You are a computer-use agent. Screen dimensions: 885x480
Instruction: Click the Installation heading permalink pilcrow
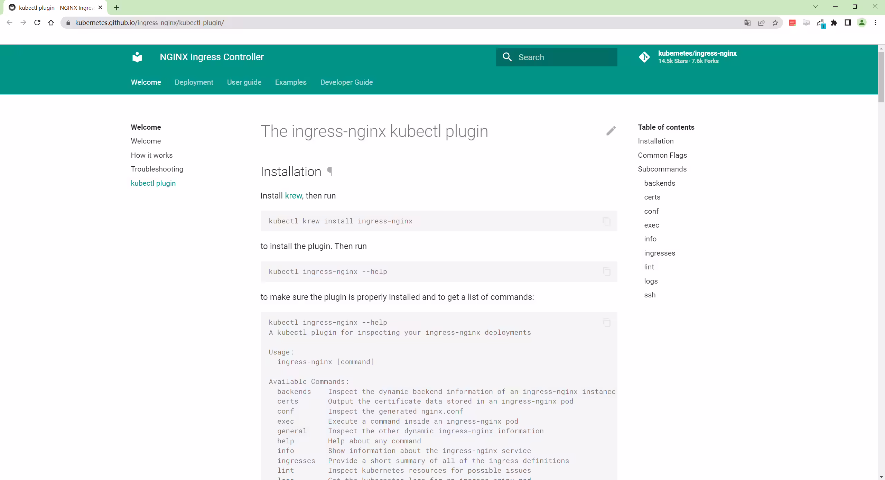pyautogui.click(x=329, y=172)
